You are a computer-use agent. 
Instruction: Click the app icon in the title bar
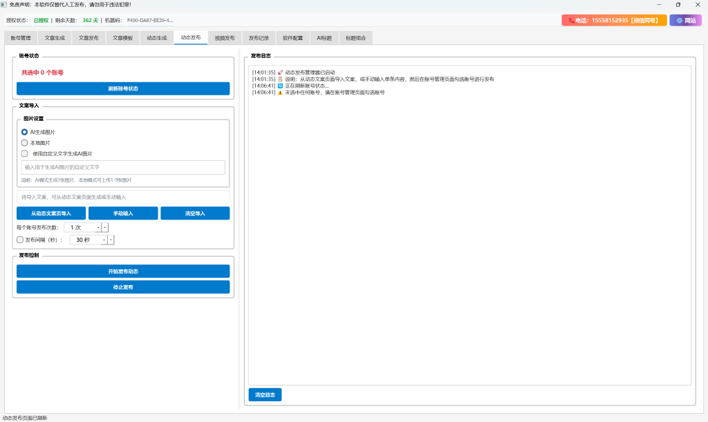point(4,4)
